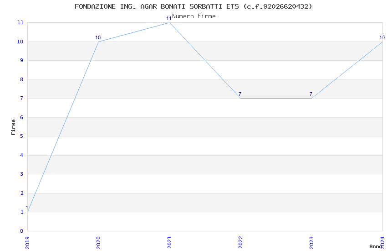
Task: Click the data label 1 at 2019 point
Action: click(x=27, y=208)
